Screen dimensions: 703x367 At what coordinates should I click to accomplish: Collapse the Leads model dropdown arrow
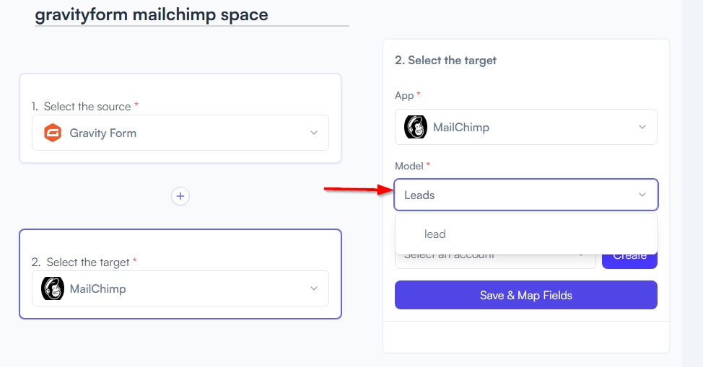point(642,195)
